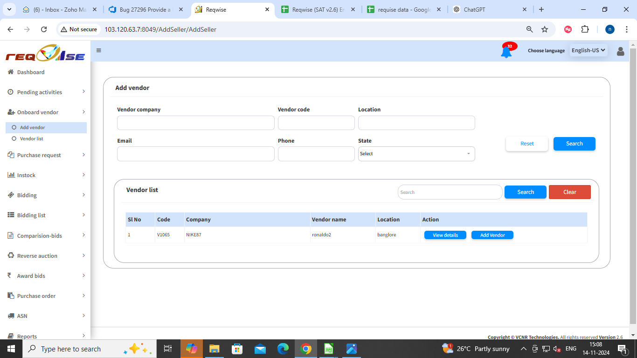Image resolution: width=637 pixels, height=358 pixels.
Task: Click Search in the Add vendor form
Action: pos(575,144)
